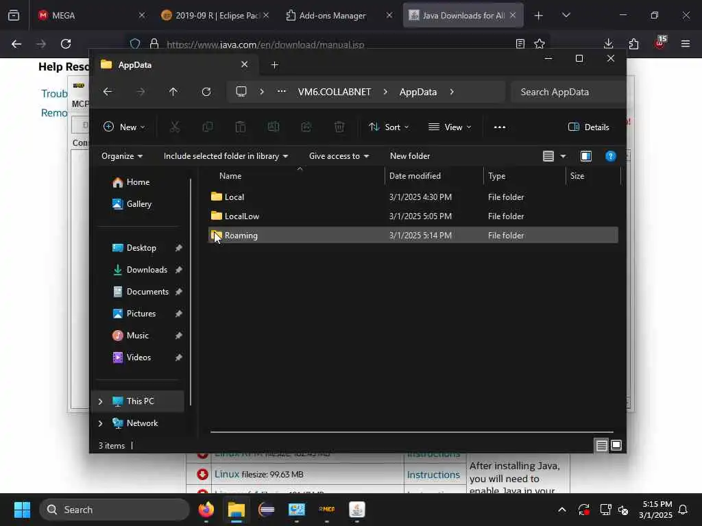Expand hidden path with the address bar ellipsis
The height and width of the screenshot is (526, 702).
pyautogui.click(x=282, y=91)
